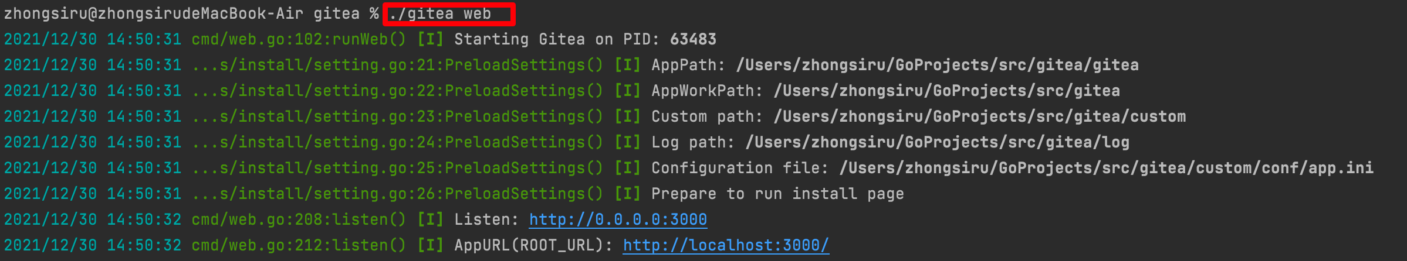The width and height of the screenshot is (1407, 261).
Task: Open the http://localhost:3000/ AppURL link
Action: click(726, 245)
